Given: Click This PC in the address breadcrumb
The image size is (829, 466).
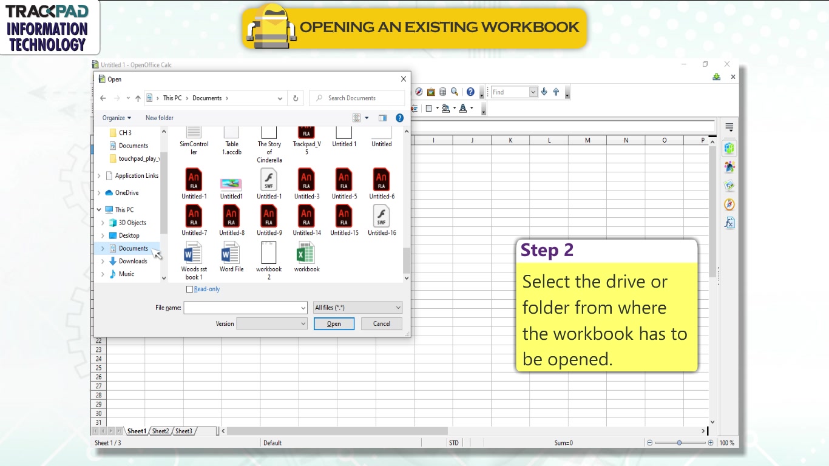Looking at the screenshot, I should click(x=172, y=98).
